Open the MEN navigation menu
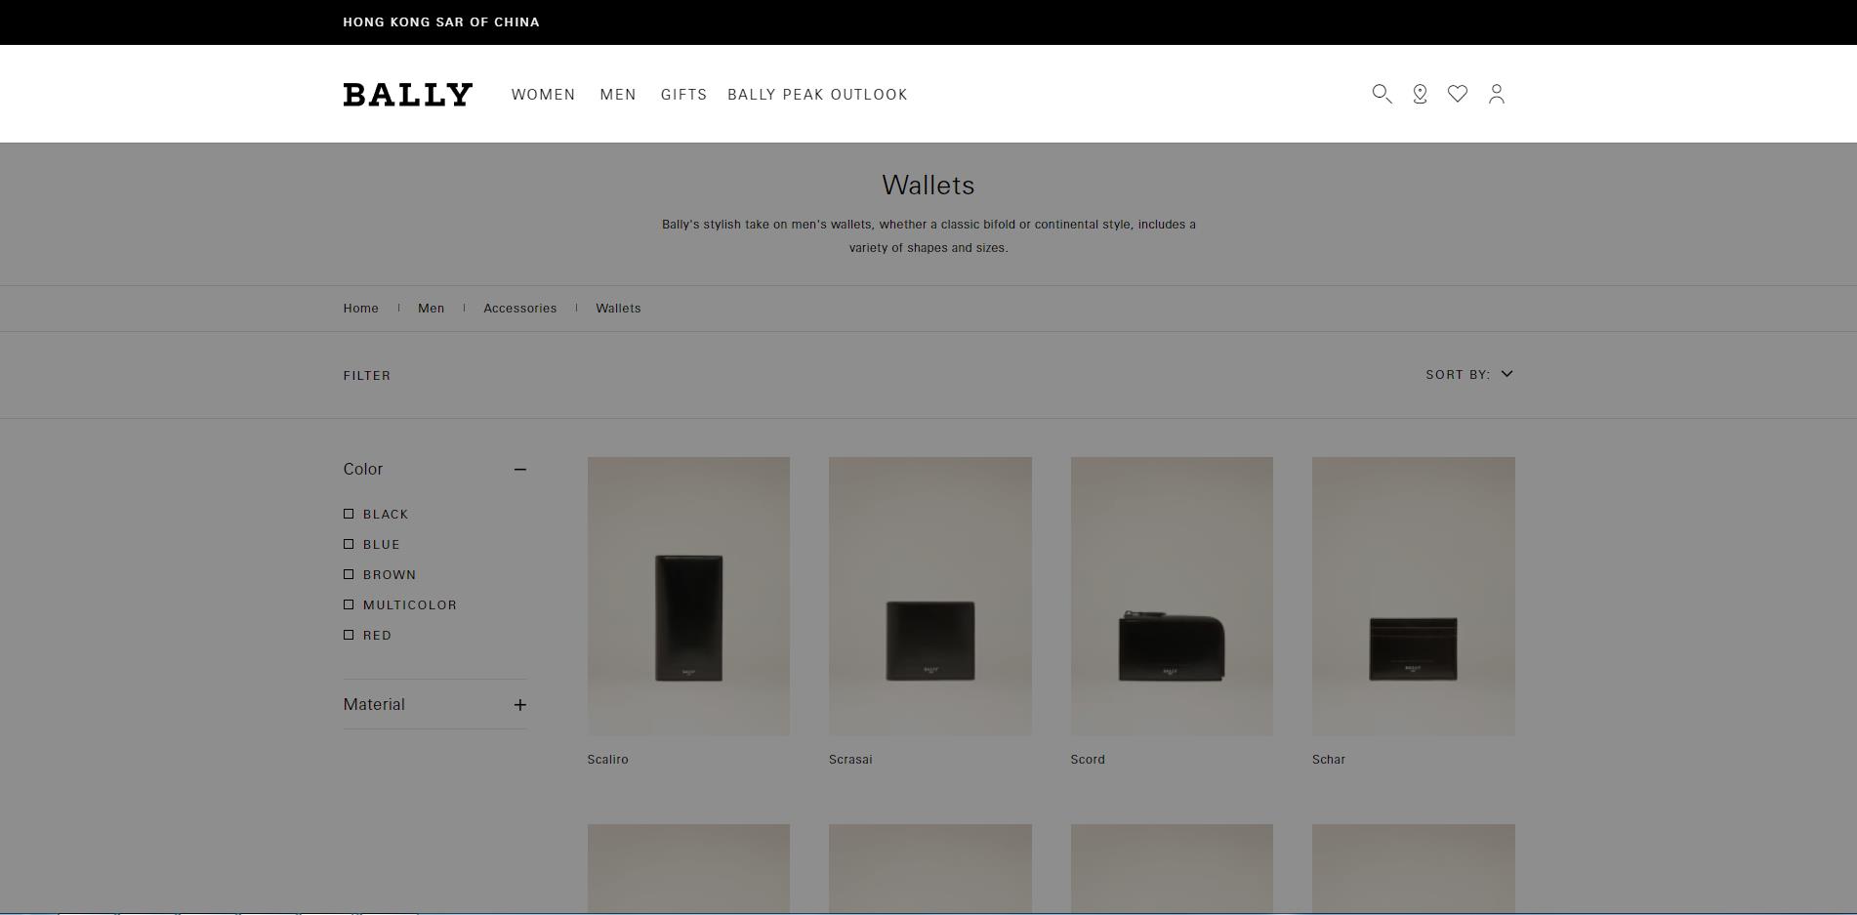The image size is (1857, 915). tap(618, 95)
